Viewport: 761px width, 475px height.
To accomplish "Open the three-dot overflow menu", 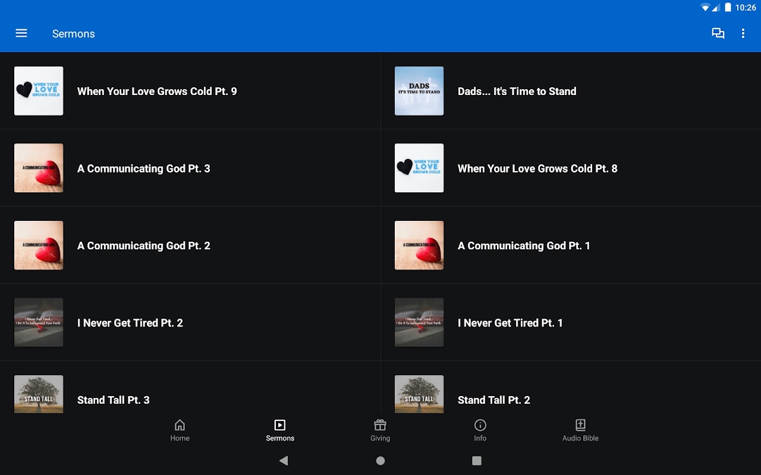I will pos(743,33).
